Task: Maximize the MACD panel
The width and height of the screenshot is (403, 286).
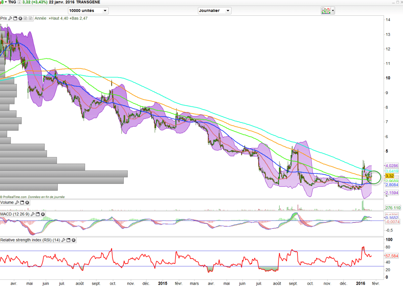Action: pos(38,214)
